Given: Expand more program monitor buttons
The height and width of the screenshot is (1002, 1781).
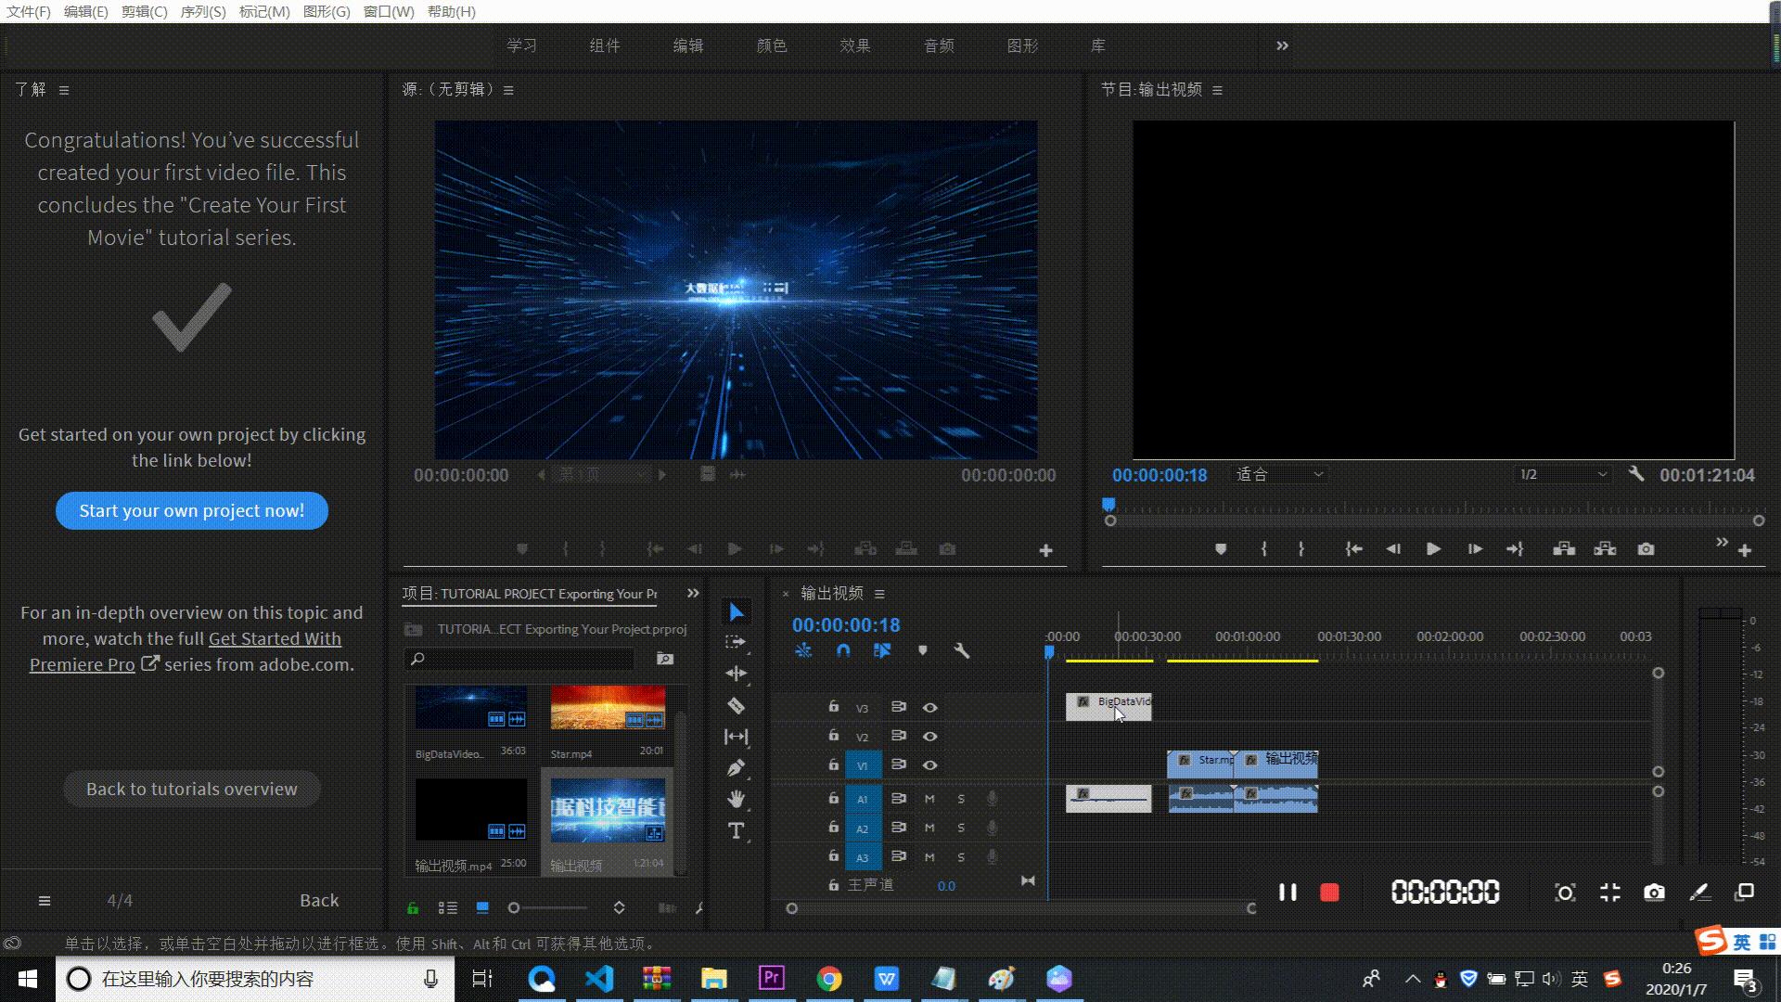Looking at the screenshot, I should pos(1722,542).
